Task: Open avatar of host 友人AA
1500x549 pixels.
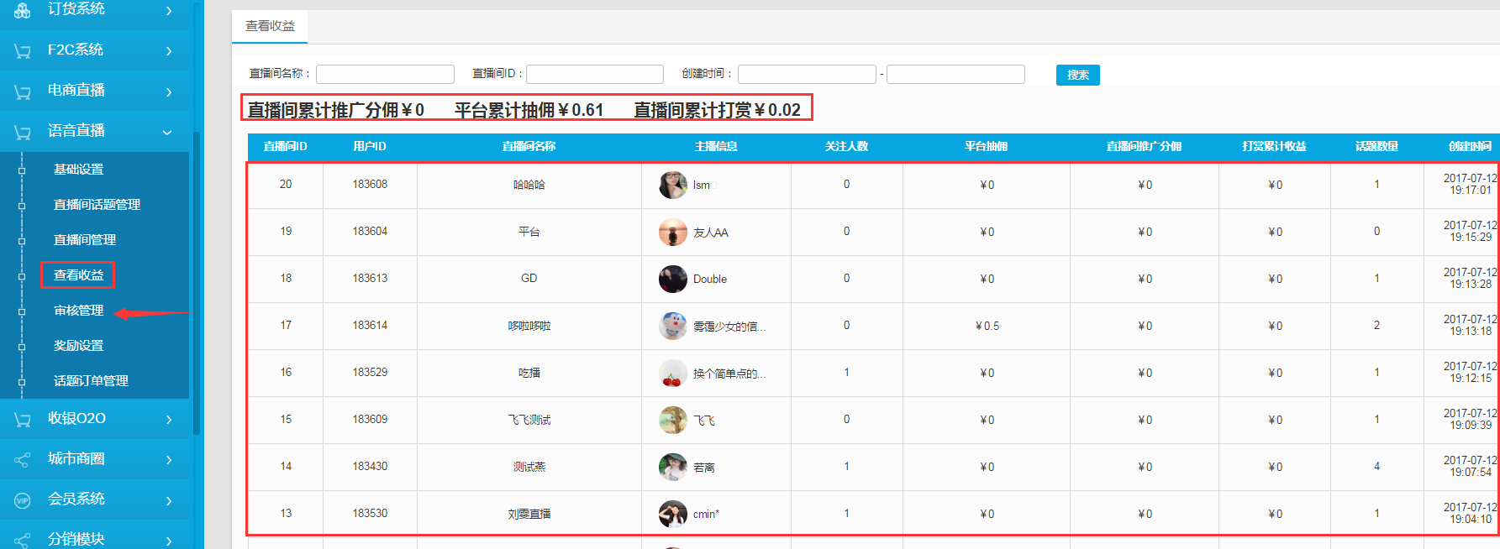Action: click(673, 232)
